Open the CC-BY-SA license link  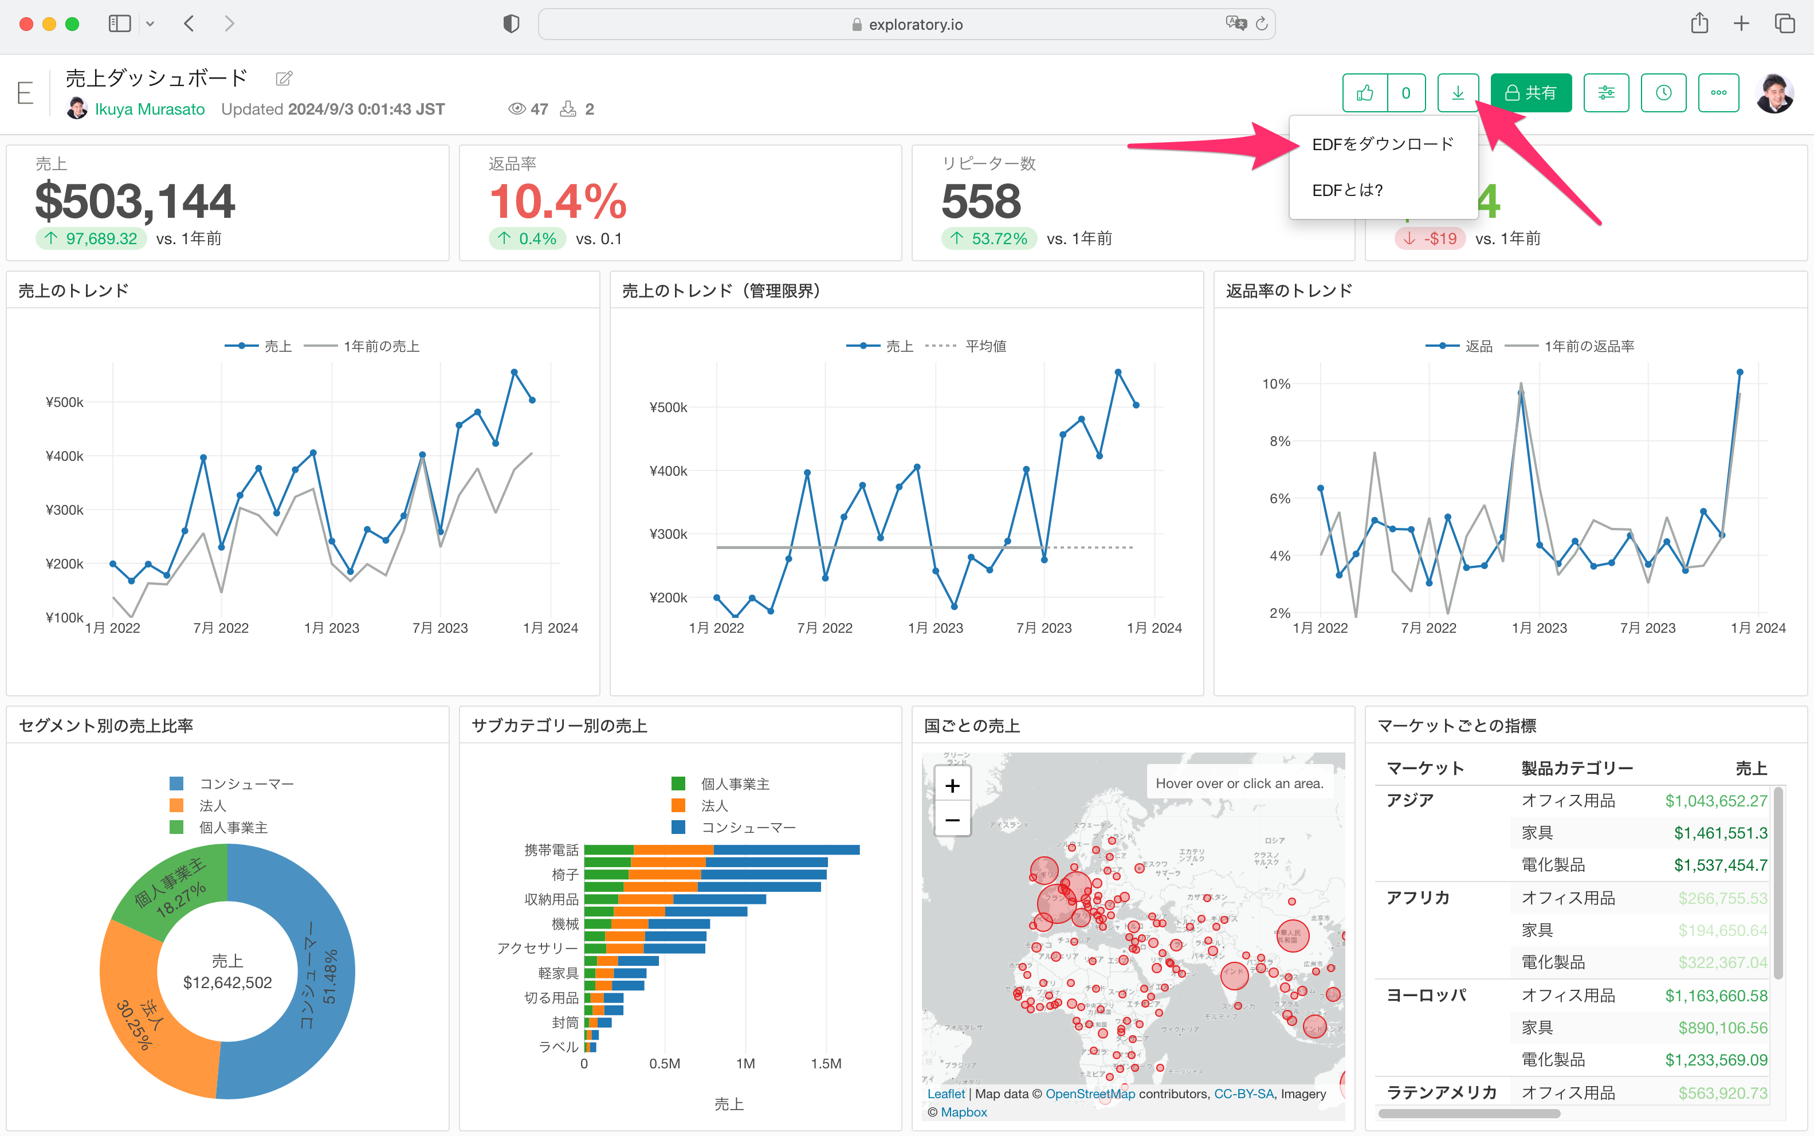(1244, 1094)
